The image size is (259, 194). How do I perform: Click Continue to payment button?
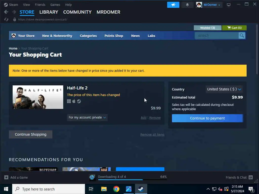[207, 118]
